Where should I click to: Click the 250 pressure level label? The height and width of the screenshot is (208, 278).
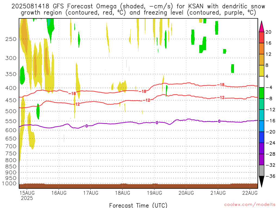(11, 39)
